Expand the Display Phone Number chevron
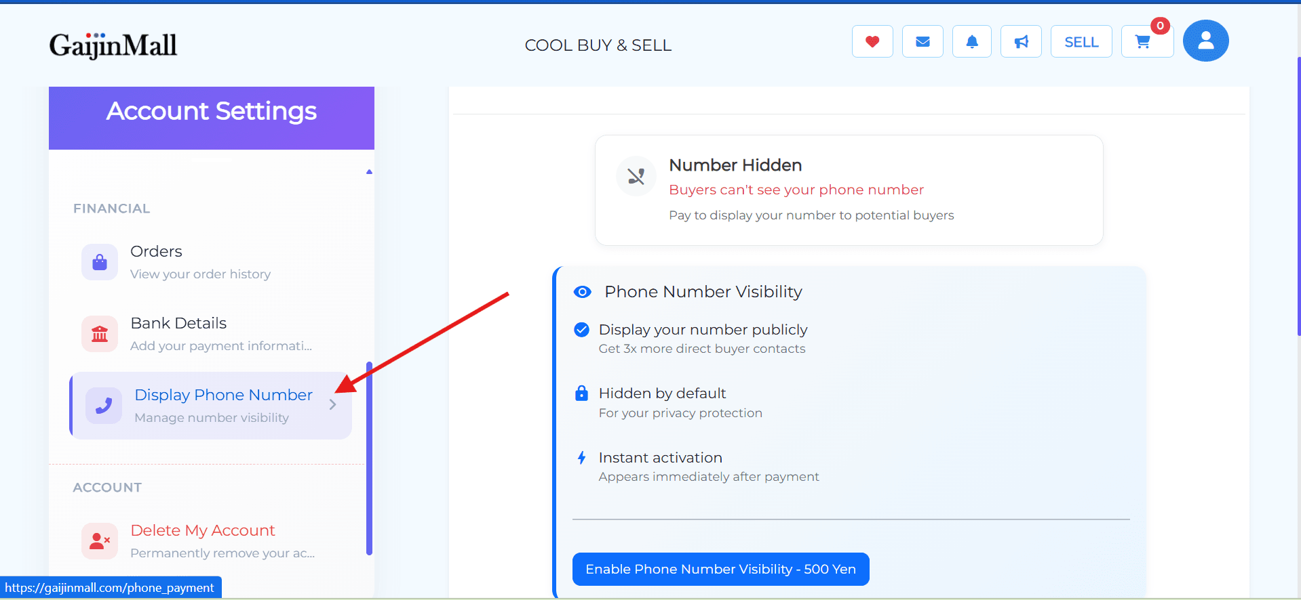This screenshot has width=1301, height=600. pyautogui.click(x=332, y=404)
